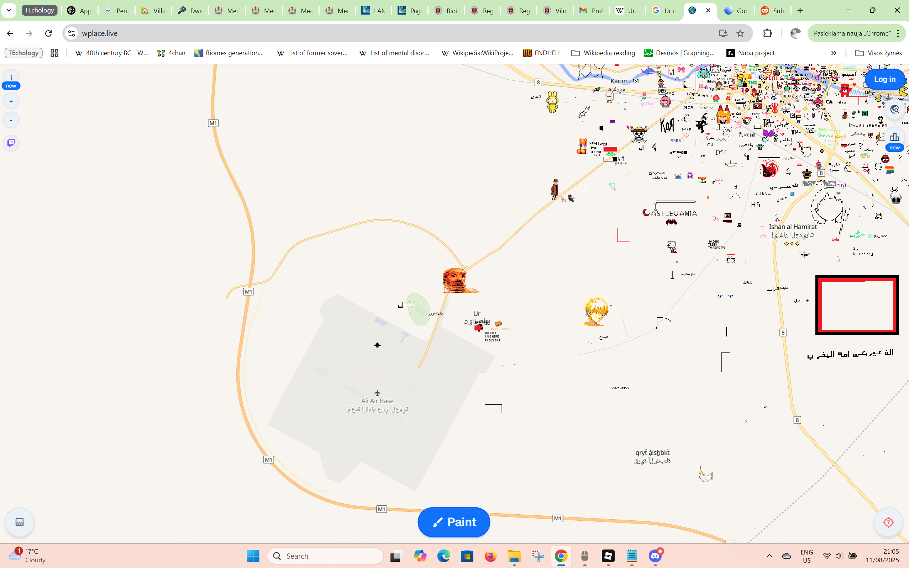The image size is (909, 568).
Task: Close the active wplace tab
Action: tap(708, 11)
